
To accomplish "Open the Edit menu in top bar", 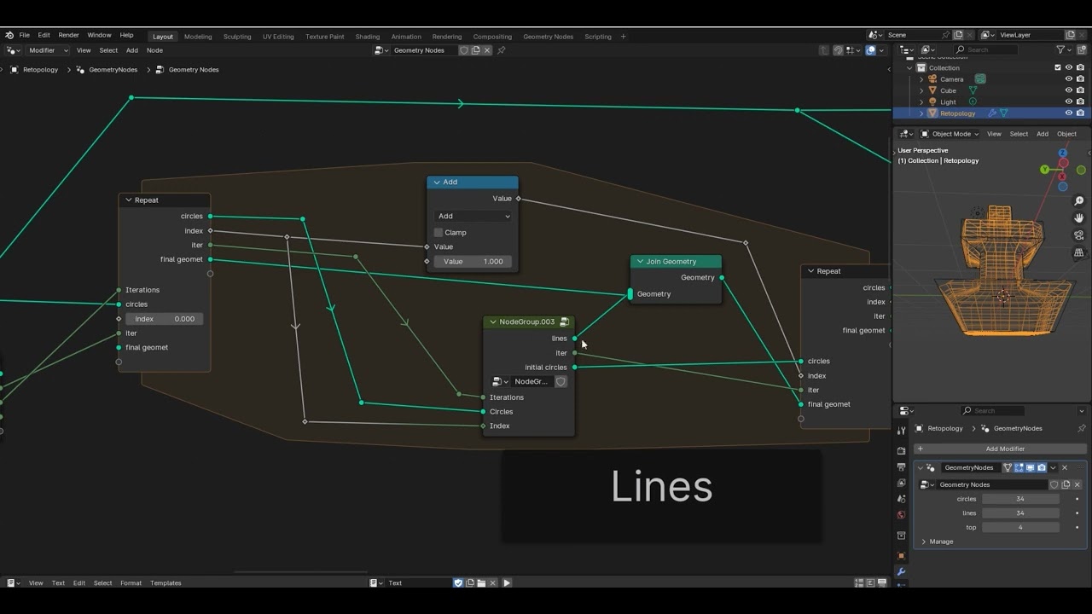I will (44, 36).
